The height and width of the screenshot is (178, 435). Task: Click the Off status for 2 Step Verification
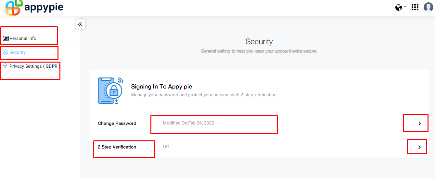click(x=166, y=147)
